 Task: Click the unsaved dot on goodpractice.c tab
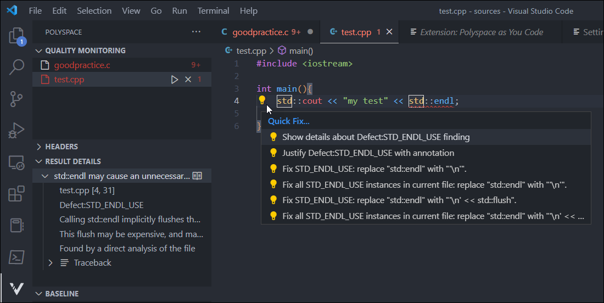(x=310, y=32)
